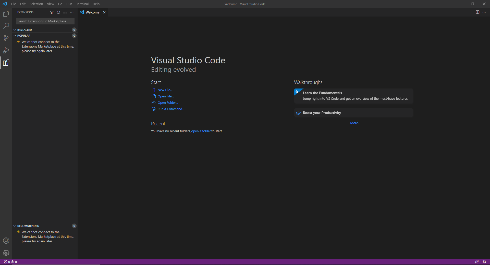Image resolution: width=490 pixels, height=265 pixels.
Task: Focus the Search Extensions in Marketplace field
Action: point(45,21)
